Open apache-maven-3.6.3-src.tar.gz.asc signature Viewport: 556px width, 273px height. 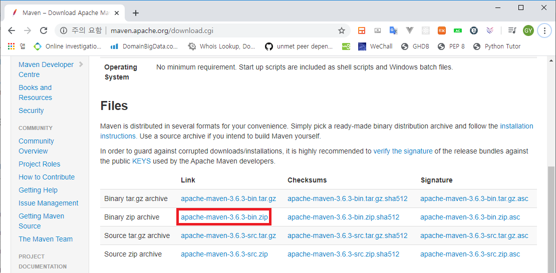474,235
